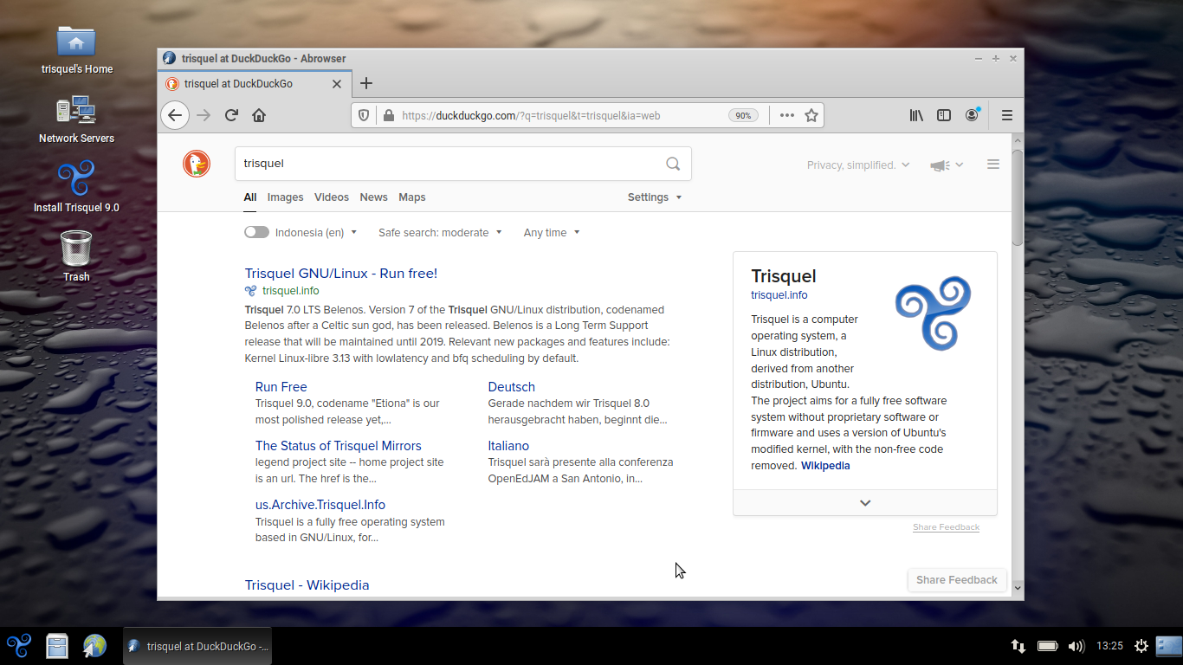This screenshot has height=665, width=1183.
Task: Open the Italiano sitelink
Action: (x=508, y=446)
